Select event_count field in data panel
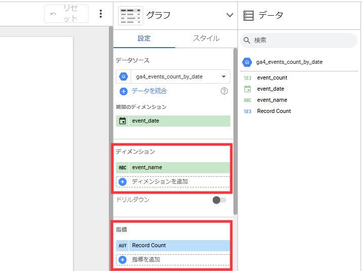 (x=272, y=78)
